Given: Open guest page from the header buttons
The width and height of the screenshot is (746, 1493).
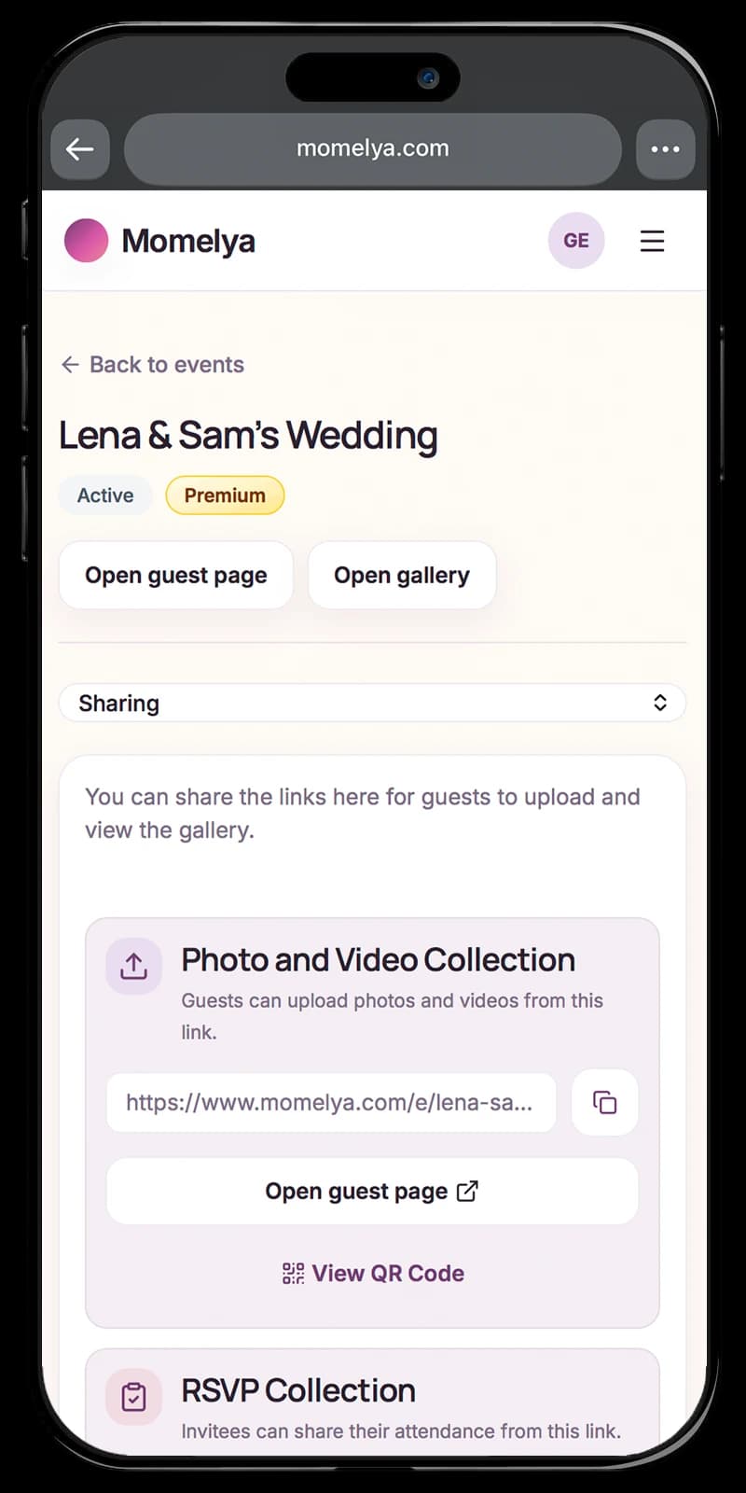Looking at the screenshot, I should point(176,576).
